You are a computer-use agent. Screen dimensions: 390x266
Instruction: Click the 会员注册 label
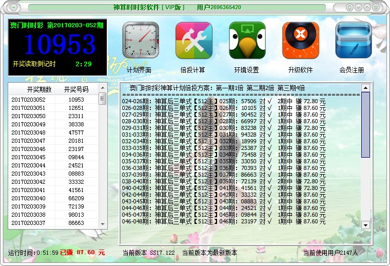(x=352, y=70)
